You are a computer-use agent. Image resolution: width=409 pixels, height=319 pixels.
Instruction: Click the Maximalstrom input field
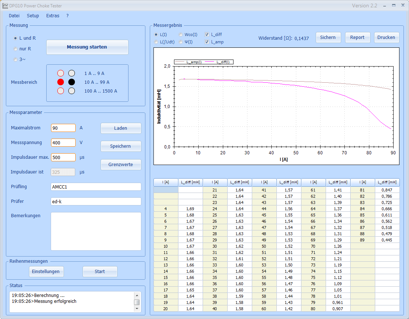pos(63,128)
